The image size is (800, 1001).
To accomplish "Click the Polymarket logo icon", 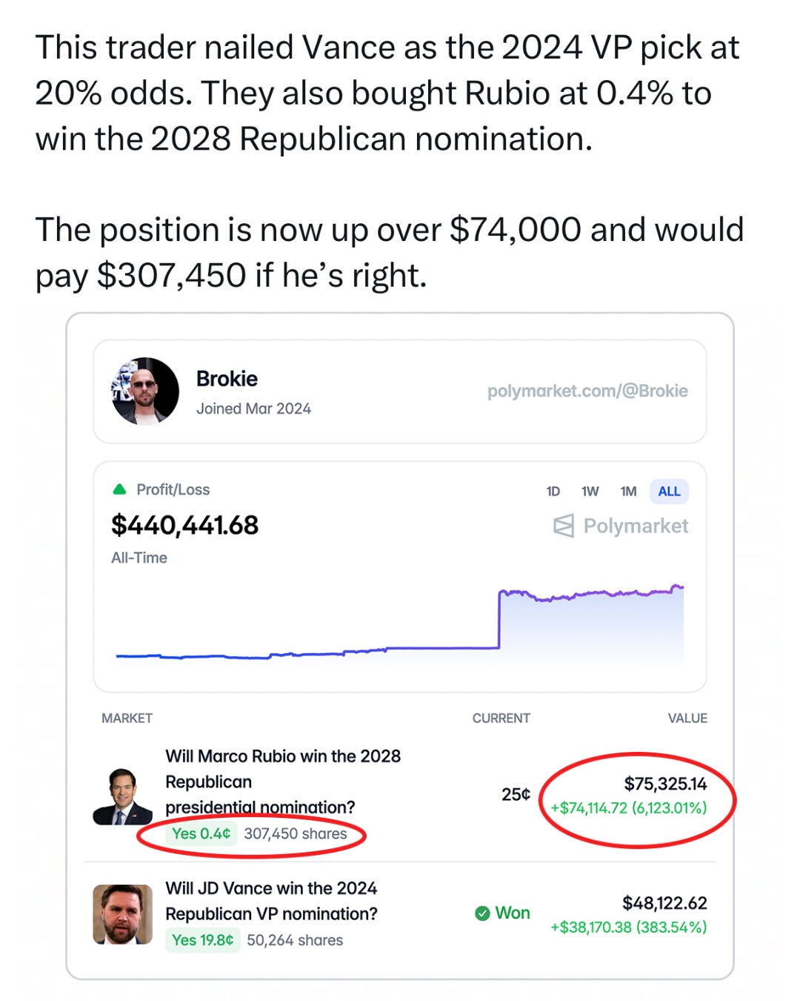I will pyautogui.click(x=564, y=526).
